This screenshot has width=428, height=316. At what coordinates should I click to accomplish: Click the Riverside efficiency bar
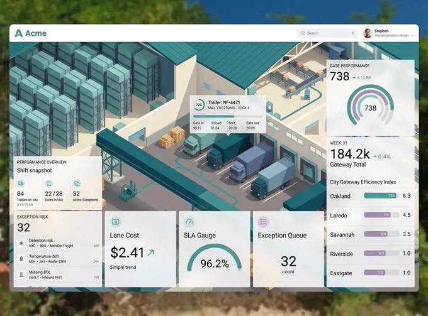(381, 253)
